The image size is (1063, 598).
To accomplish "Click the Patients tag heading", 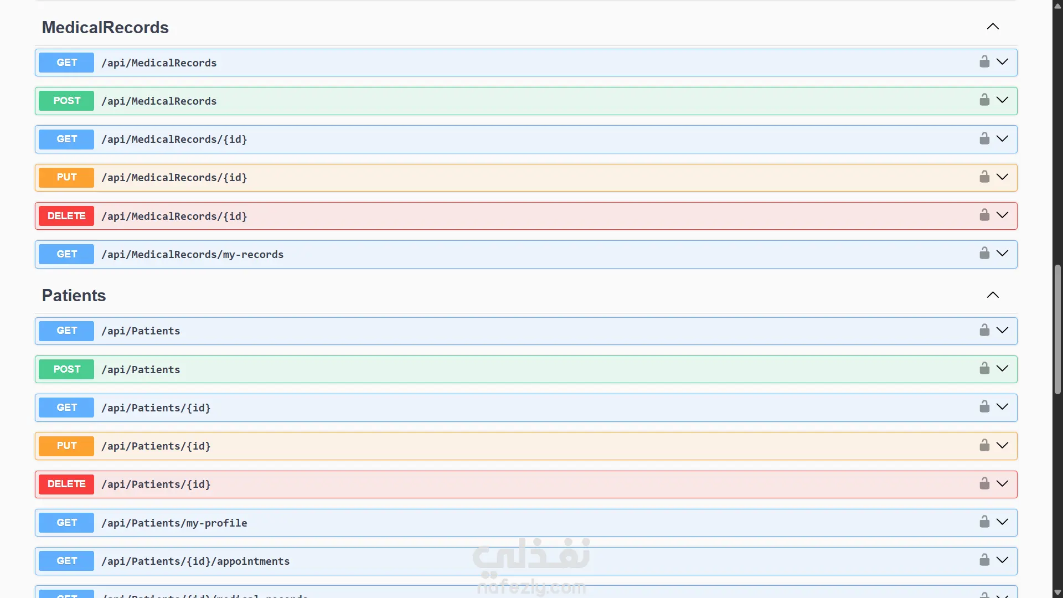I will (74, 296).
